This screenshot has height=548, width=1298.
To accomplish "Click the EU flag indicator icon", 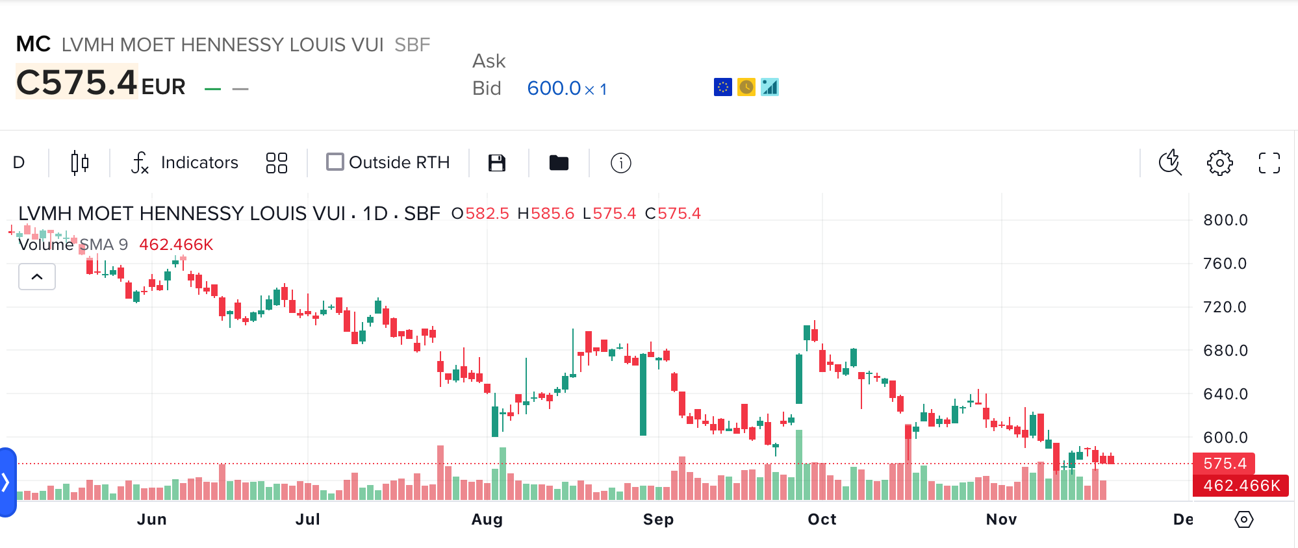I will click(723, 86).
